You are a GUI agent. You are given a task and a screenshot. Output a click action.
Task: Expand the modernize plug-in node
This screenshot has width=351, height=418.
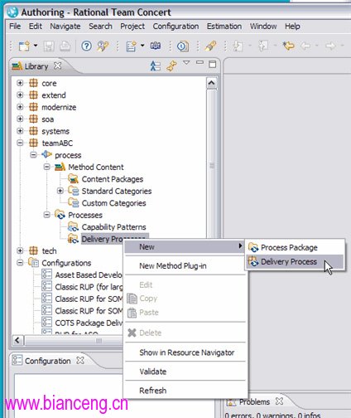click(20, 107)
